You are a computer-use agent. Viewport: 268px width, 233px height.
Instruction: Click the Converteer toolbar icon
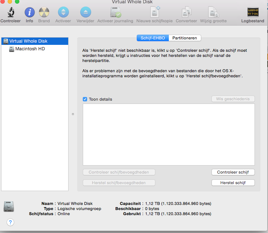186,12
